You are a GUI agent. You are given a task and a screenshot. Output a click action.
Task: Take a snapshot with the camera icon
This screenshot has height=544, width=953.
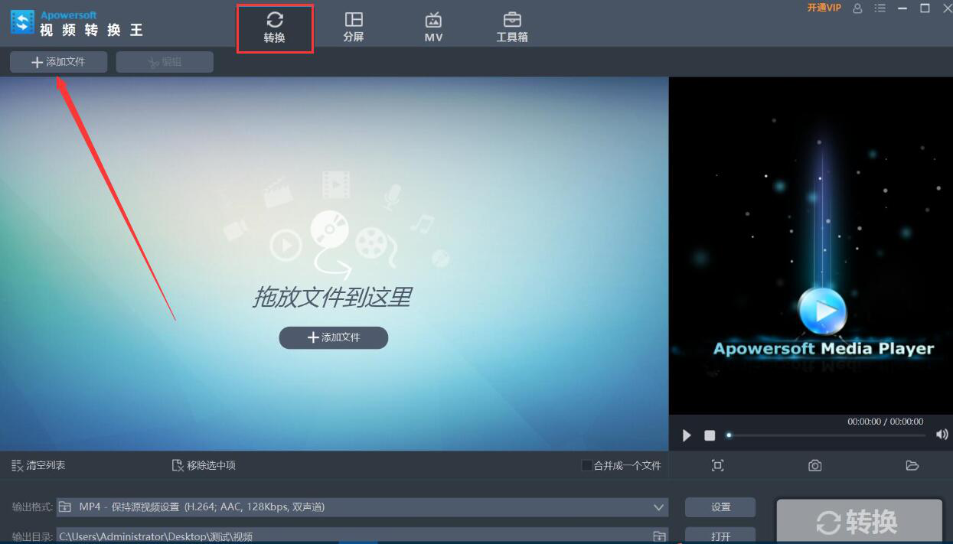click(x=815, y=465)
